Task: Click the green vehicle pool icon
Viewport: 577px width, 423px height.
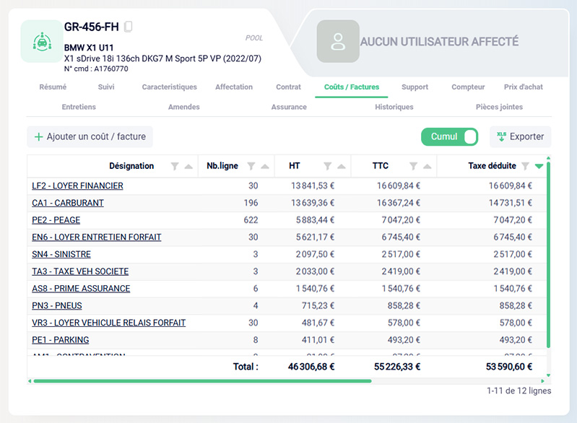Action: (42, 41)
